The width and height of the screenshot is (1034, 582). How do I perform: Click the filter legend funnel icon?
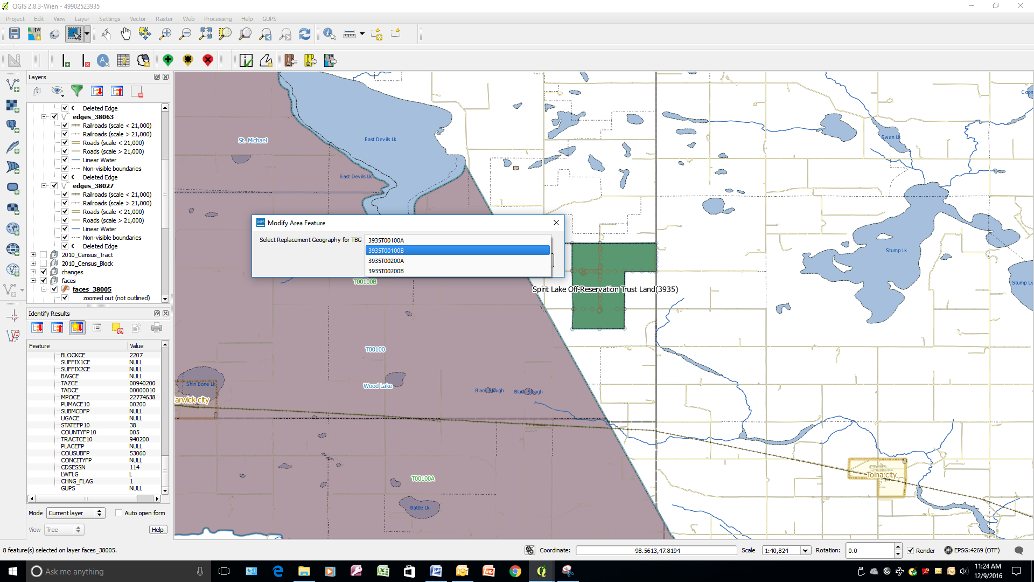click(x=77, y=91)
